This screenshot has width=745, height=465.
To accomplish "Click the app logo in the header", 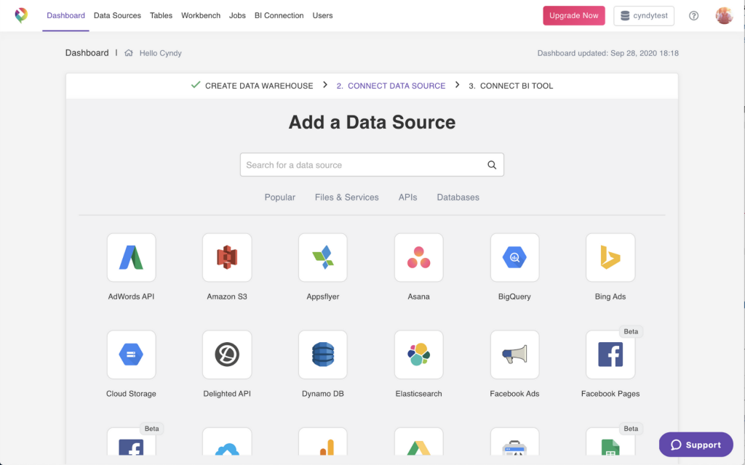I will click(x=21, y=16).
